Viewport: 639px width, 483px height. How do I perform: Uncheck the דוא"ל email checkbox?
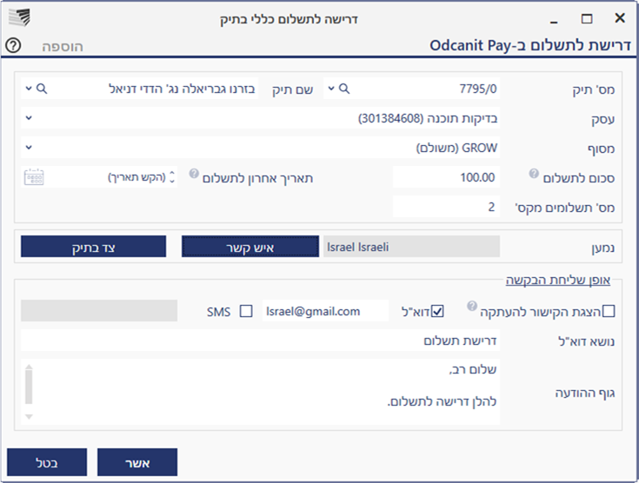(437, 311)
